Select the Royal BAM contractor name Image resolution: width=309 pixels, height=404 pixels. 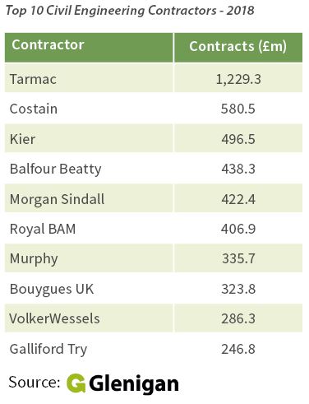[x=43, y=230]
